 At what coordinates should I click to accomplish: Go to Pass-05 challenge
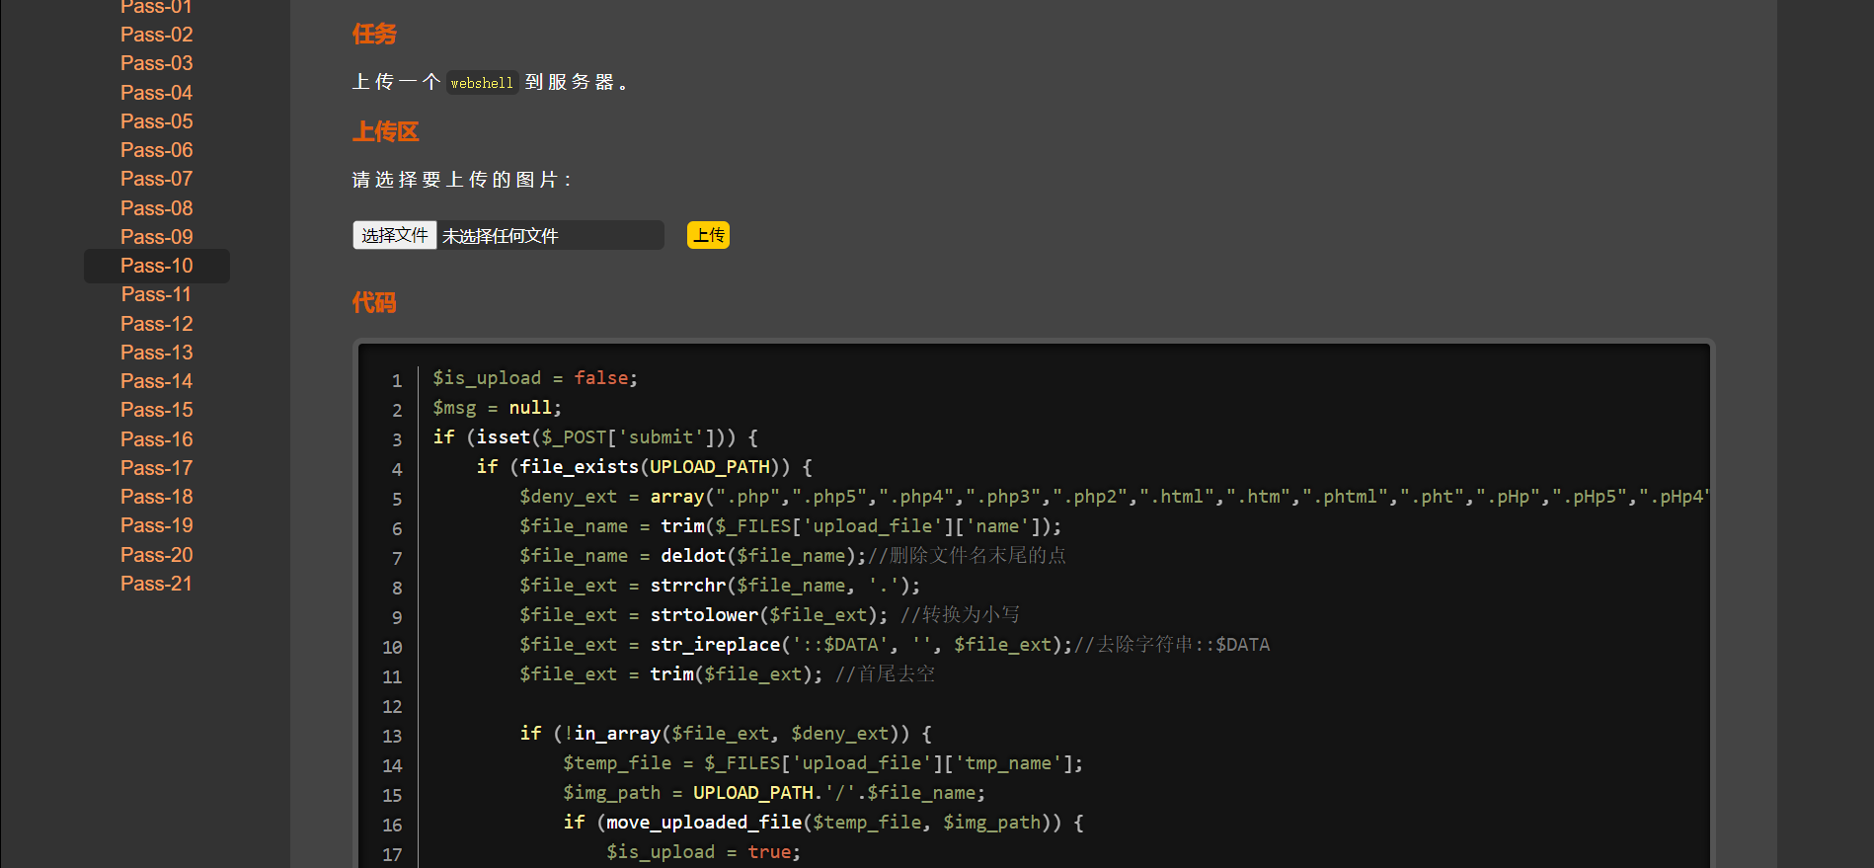pos(156,121)
